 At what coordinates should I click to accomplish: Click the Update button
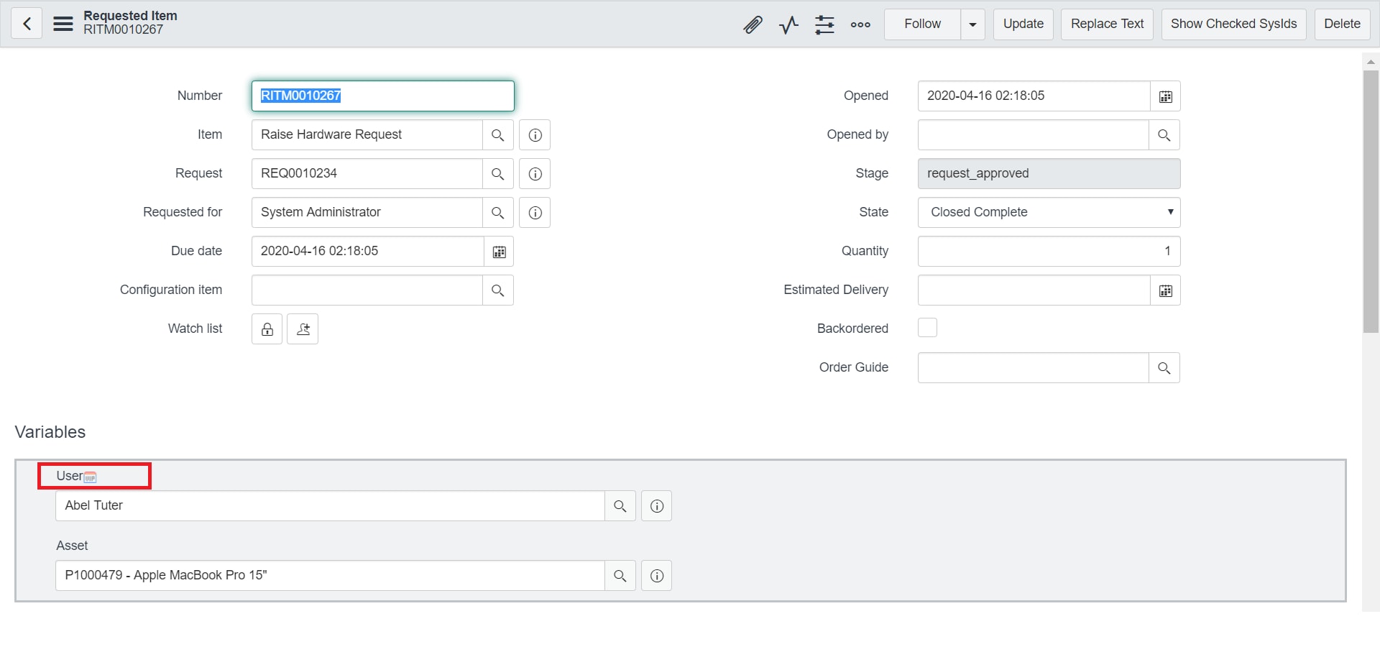1023,24
